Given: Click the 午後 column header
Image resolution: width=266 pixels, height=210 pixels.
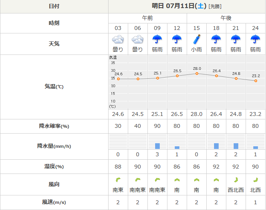Looking at the screenshot, I should [226, 18].
